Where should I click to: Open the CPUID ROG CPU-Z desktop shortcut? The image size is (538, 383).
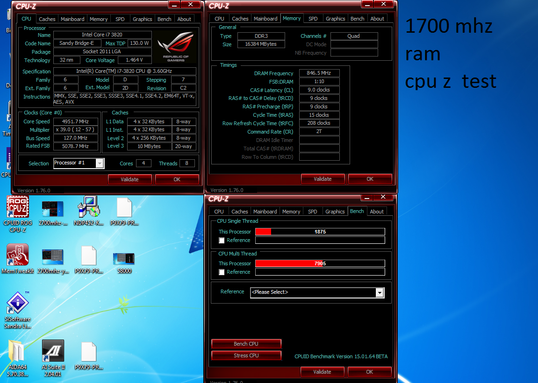17,214
